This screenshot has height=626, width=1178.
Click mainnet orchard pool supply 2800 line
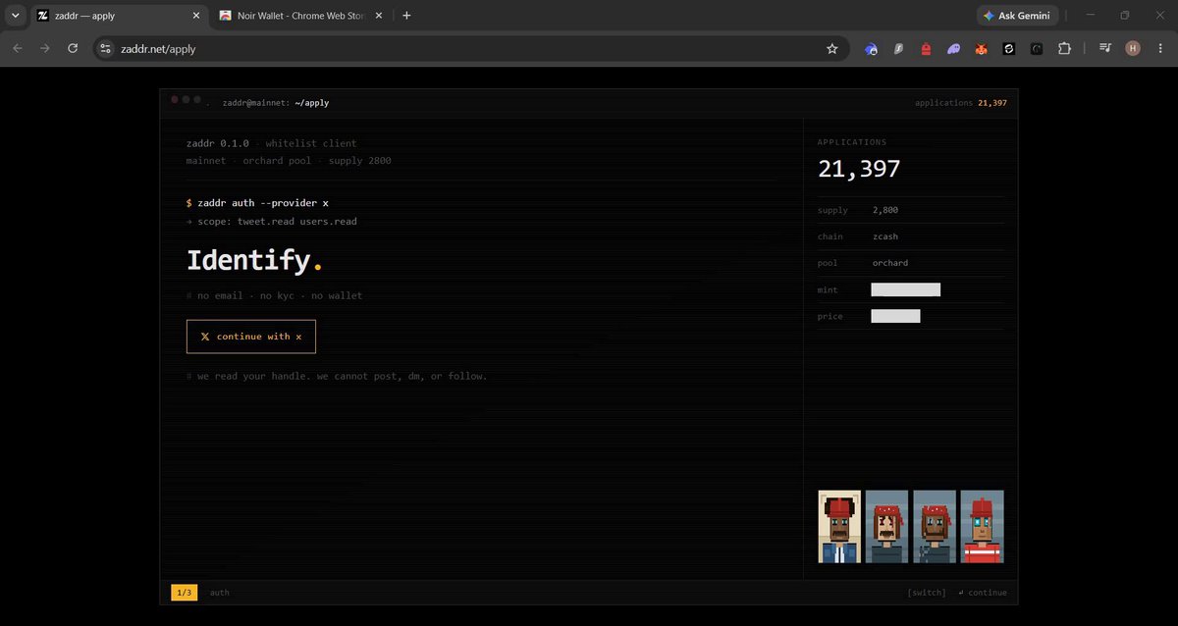tap(289, 161)
